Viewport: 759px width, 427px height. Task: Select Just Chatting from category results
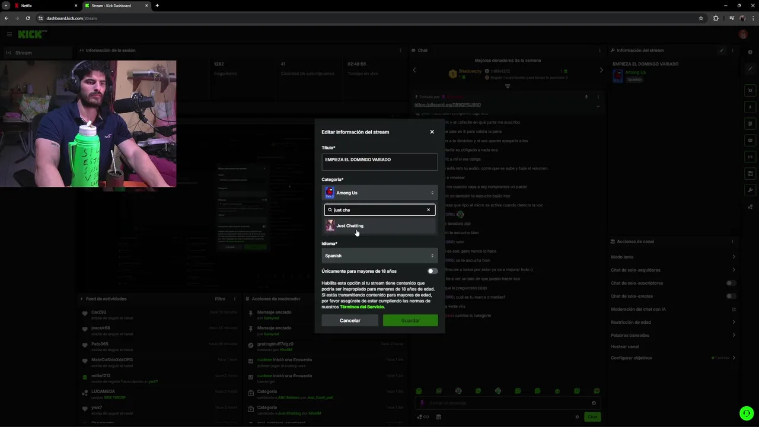[379, 226]
